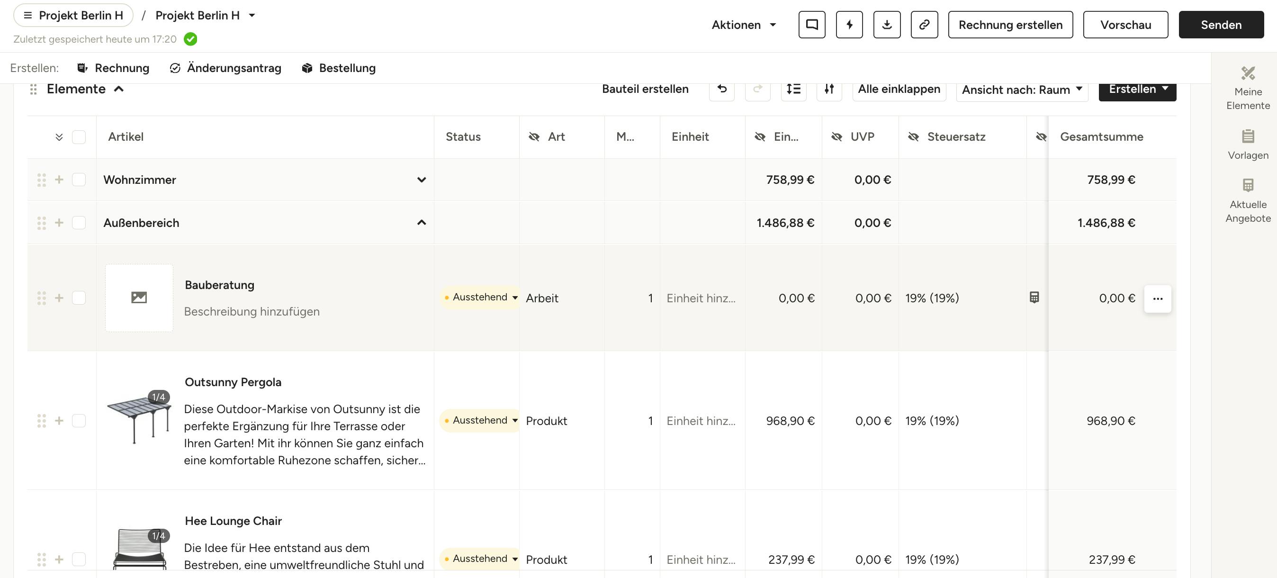
Task: Click the plus icon in Wohnzimmer row
Action: point(59,180)
